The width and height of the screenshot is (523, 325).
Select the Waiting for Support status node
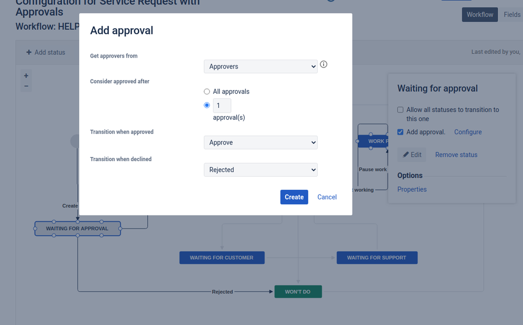coord(377,257)
